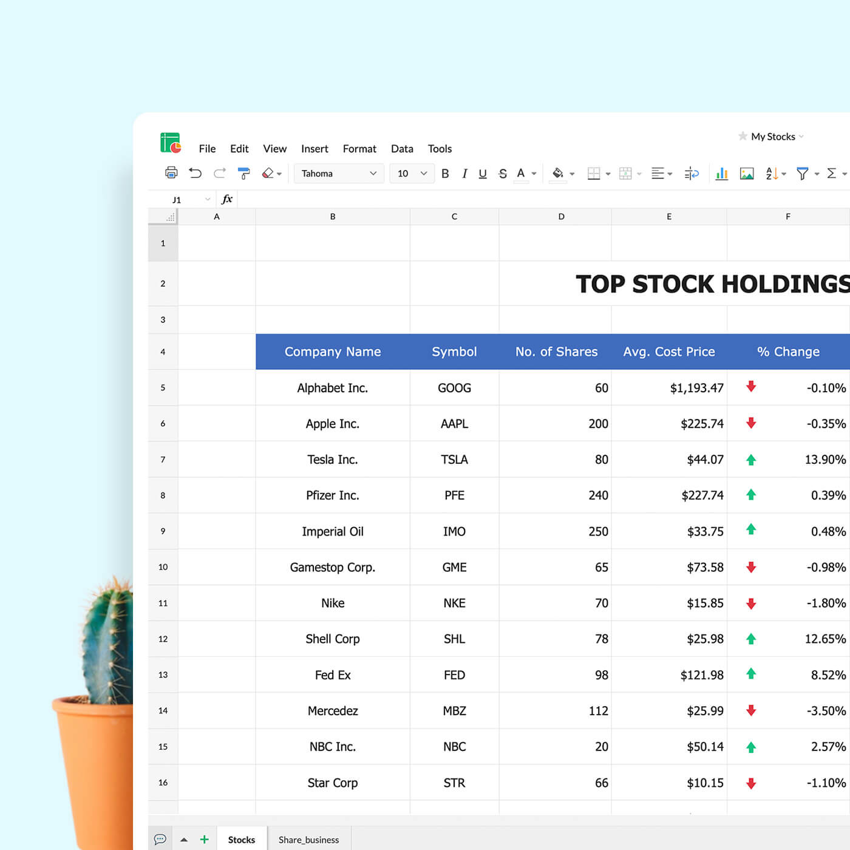The height and width of the screenshot is (850, 850).
Task: Add a new sheet with plus icon
Action: 205,839
